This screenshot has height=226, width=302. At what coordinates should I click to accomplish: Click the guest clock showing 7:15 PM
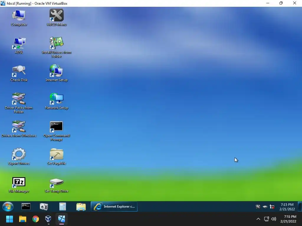pyautogui.click(x=287, y=207)
